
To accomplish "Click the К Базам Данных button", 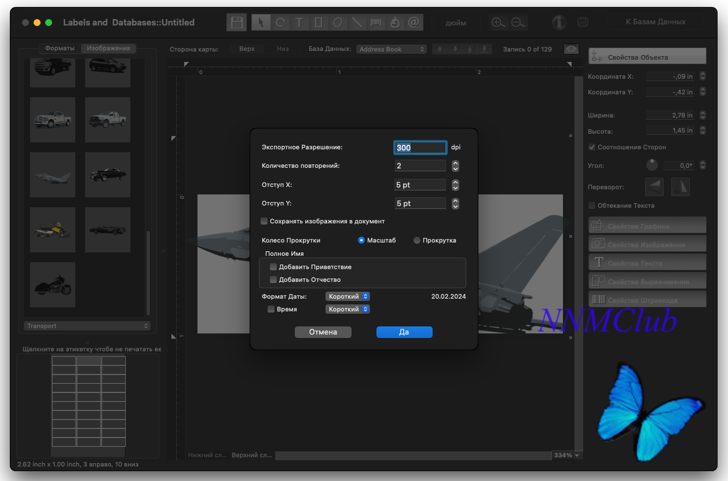I will click(656, 22).
